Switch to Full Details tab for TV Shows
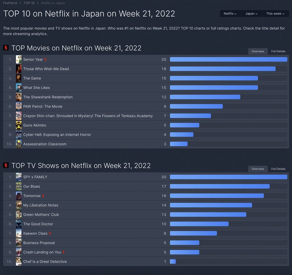Image resolution: width=292 pixels, height=275 pixels. (x=278, y=169)
